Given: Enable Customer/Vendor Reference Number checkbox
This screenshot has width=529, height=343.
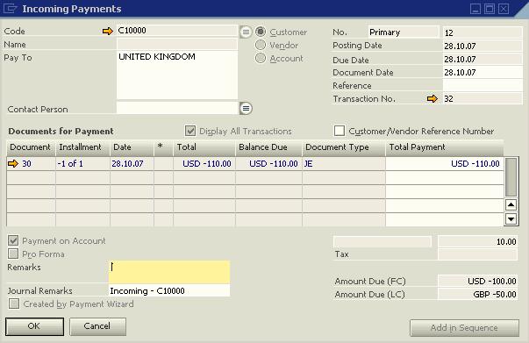Looking at the screenshot, I should [339, 131].
